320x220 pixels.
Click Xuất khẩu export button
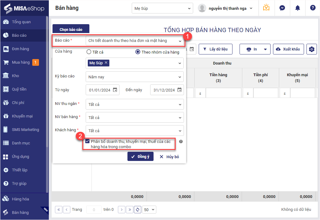(288, 49)
